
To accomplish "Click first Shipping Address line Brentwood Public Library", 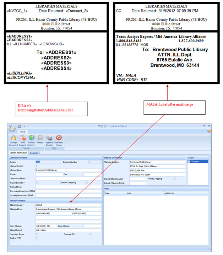I will 157,162.
